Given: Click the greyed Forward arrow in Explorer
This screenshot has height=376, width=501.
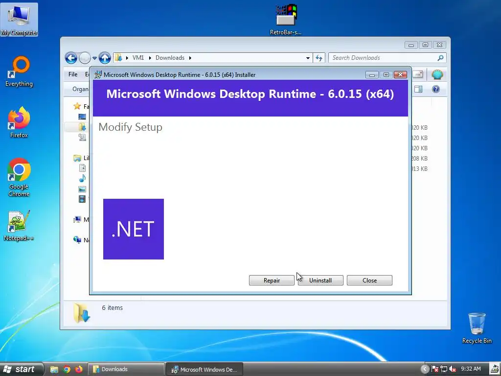Looking at the screenshot, I should point(85,58).
